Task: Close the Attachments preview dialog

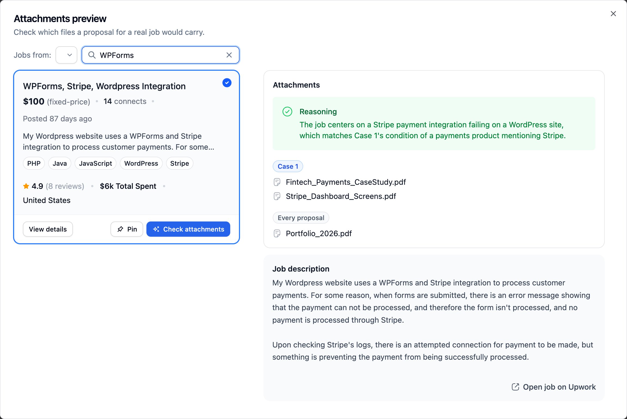Action: (x=613, y=14)
